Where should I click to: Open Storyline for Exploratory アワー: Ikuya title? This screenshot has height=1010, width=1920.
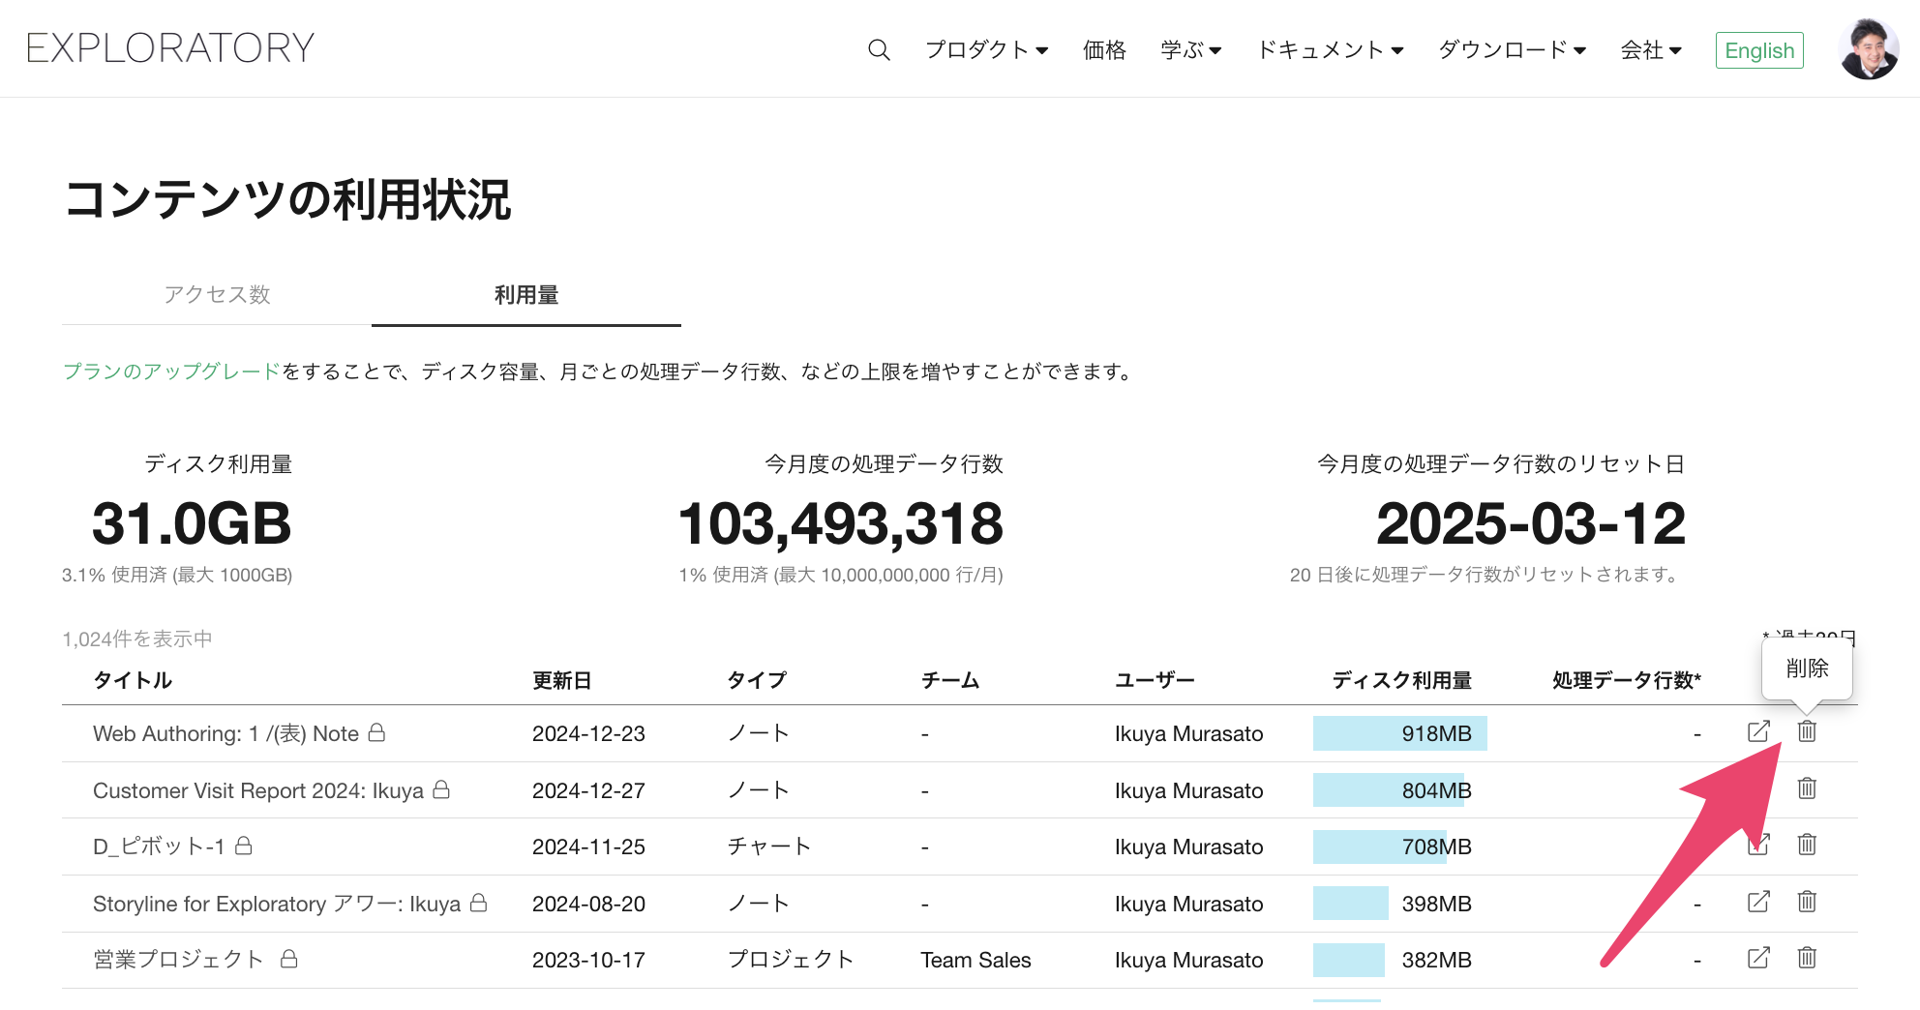(x=277, y=904)
